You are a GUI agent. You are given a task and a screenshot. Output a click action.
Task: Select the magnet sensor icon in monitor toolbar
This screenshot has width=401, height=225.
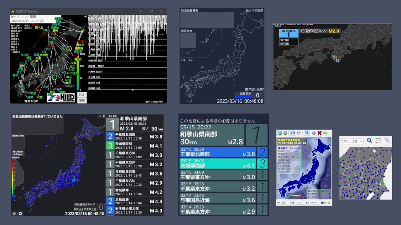(292, 133)
